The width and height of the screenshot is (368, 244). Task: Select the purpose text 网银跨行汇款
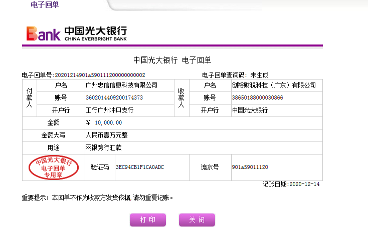(103, 148)
